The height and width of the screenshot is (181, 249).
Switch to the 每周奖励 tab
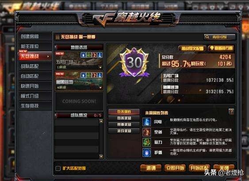click(124, 118)
